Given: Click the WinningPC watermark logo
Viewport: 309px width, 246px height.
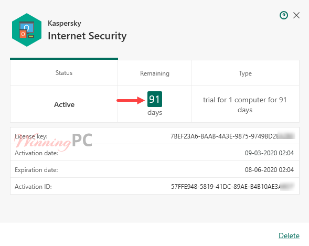Looking at the screenshot, I should pos(53,142).
